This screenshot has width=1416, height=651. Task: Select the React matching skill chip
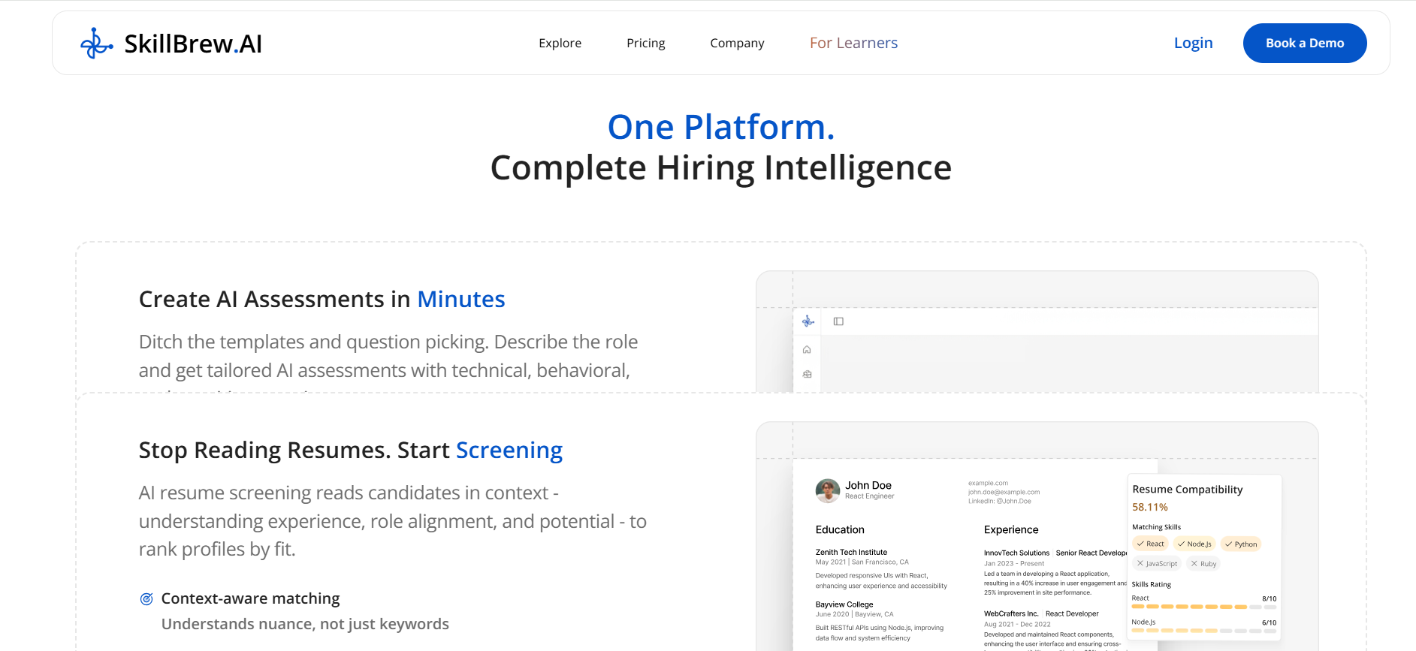coord(1150,544)
